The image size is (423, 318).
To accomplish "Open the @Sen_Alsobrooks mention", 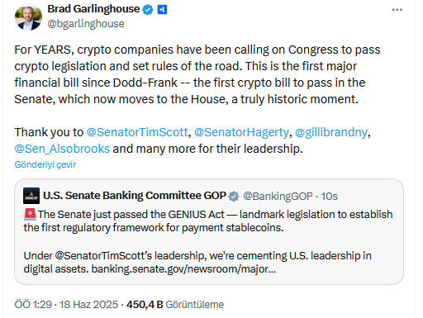I will click(x=62, y=149).
